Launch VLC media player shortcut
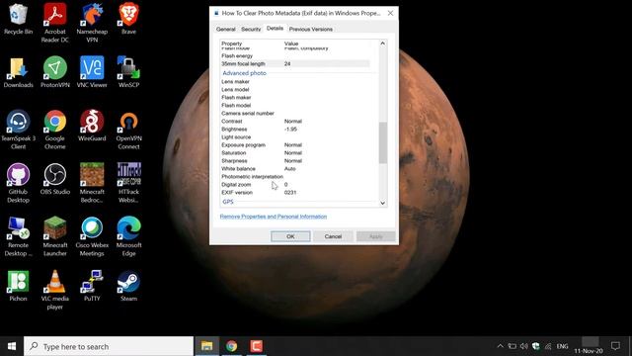Image resolution: width=632 pixels, height=356 pixels. 55,290
